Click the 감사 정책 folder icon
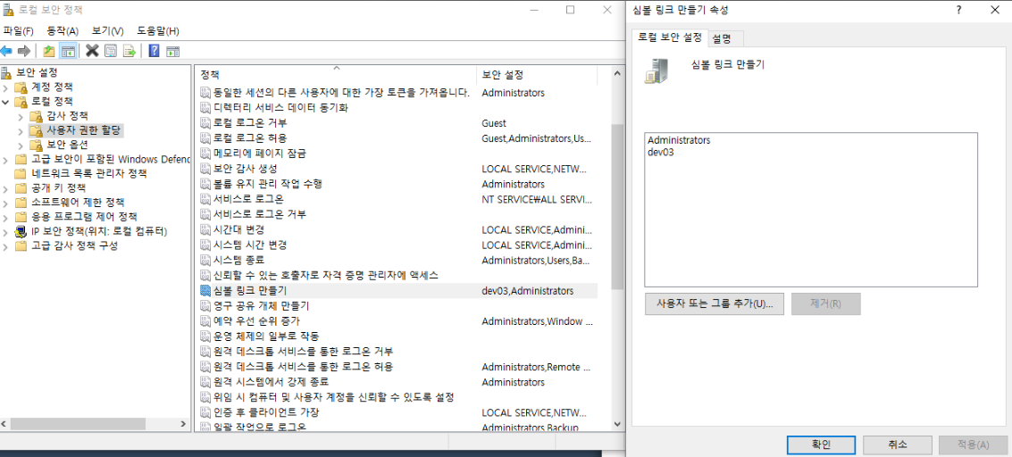1012x457 pixels. click(36, 116)
